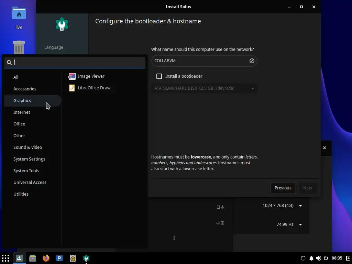Focus the application menu search field
The height and width of the screenshot is (264, 352).
(75, 63)
